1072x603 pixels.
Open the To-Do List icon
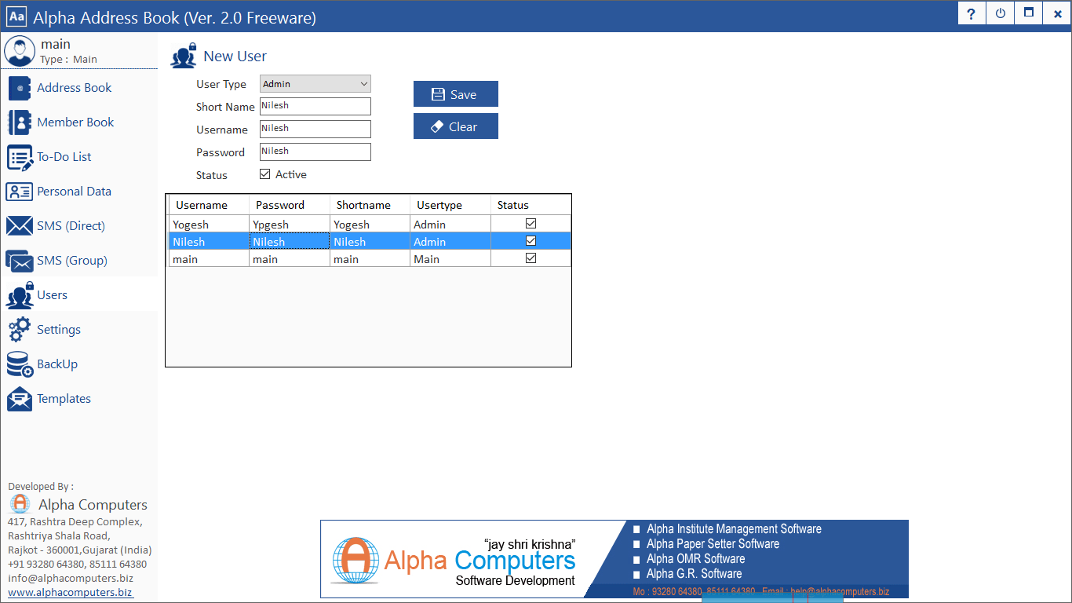point(20,157)
